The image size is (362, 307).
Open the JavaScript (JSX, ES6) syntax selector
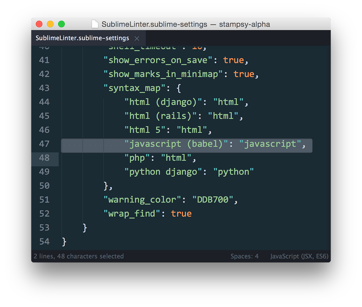coord(299,256)
